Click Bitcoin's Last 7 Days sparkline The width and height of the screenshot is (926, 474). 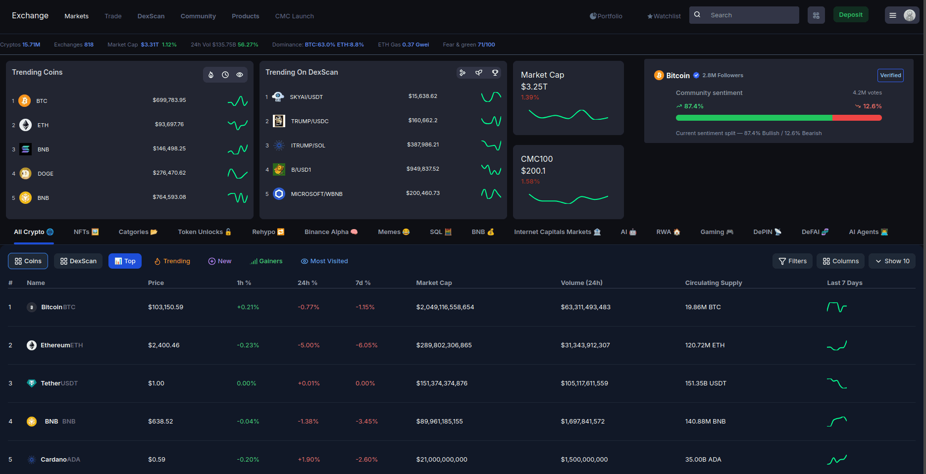tap(837, 307)
